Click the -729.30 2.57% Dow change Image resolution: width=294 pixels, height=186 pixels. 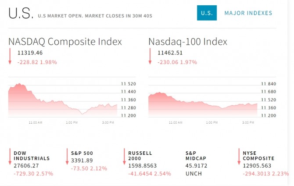(x=33, y=174)
